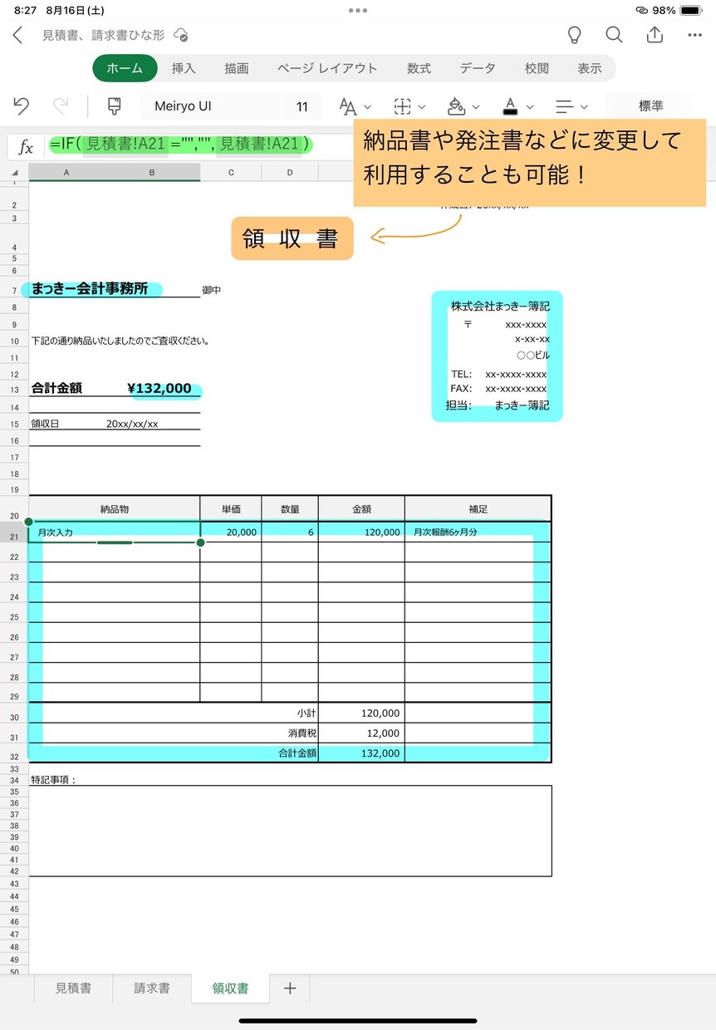Image resolution: width=716 pixels, height=1030 pixels.
Task: Tap the back arrow to leave the workbook
Action: 17,35
